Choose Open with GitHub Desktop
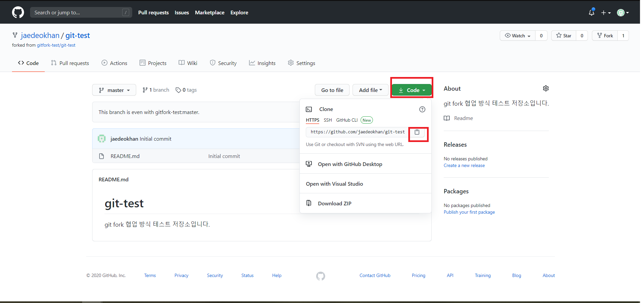This screenshot has width=641, height=303. pos(366,164)
